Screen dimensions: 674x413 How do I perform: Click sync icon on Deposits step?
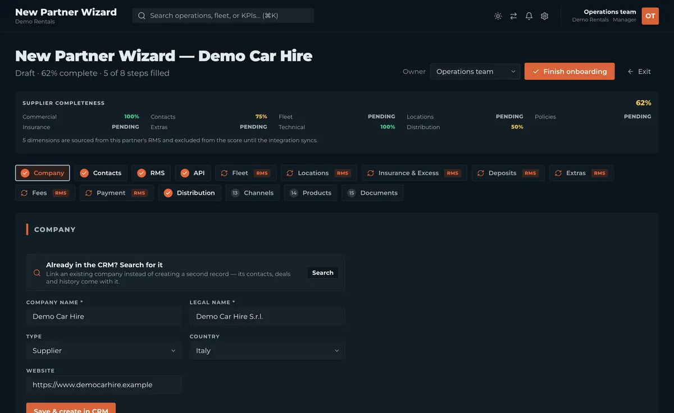click(x=481, y=173)
